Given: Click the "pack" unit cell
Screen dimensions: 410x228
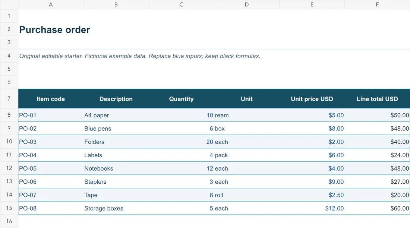Looking at the screenshot, I should click(x=247, y=155).
